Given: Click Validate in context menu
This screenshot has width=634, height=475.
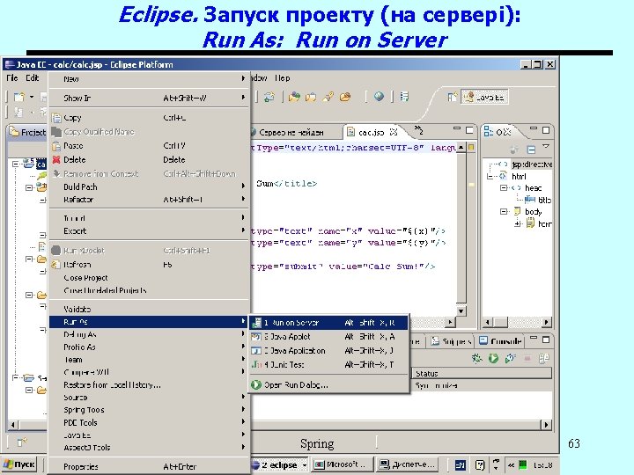Looking at the screenshot, I should point(149,309).
